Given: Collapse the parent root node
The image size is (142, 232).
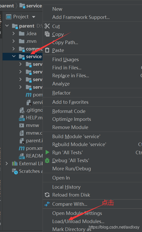Looking at the screenshot, I should point(7,26).
